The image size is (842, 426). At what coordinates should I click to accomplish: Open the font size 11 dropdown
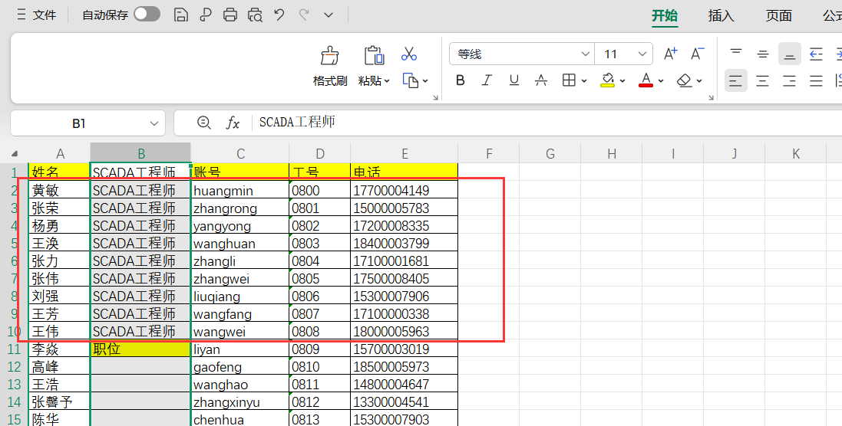643,54
